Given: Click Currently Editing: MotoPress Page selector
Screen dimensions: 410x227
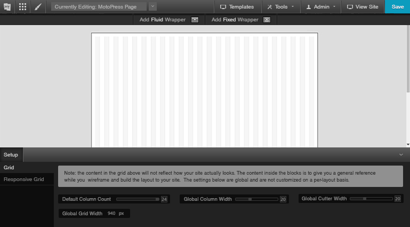Looking at the screenshot, I should (99, 7).
